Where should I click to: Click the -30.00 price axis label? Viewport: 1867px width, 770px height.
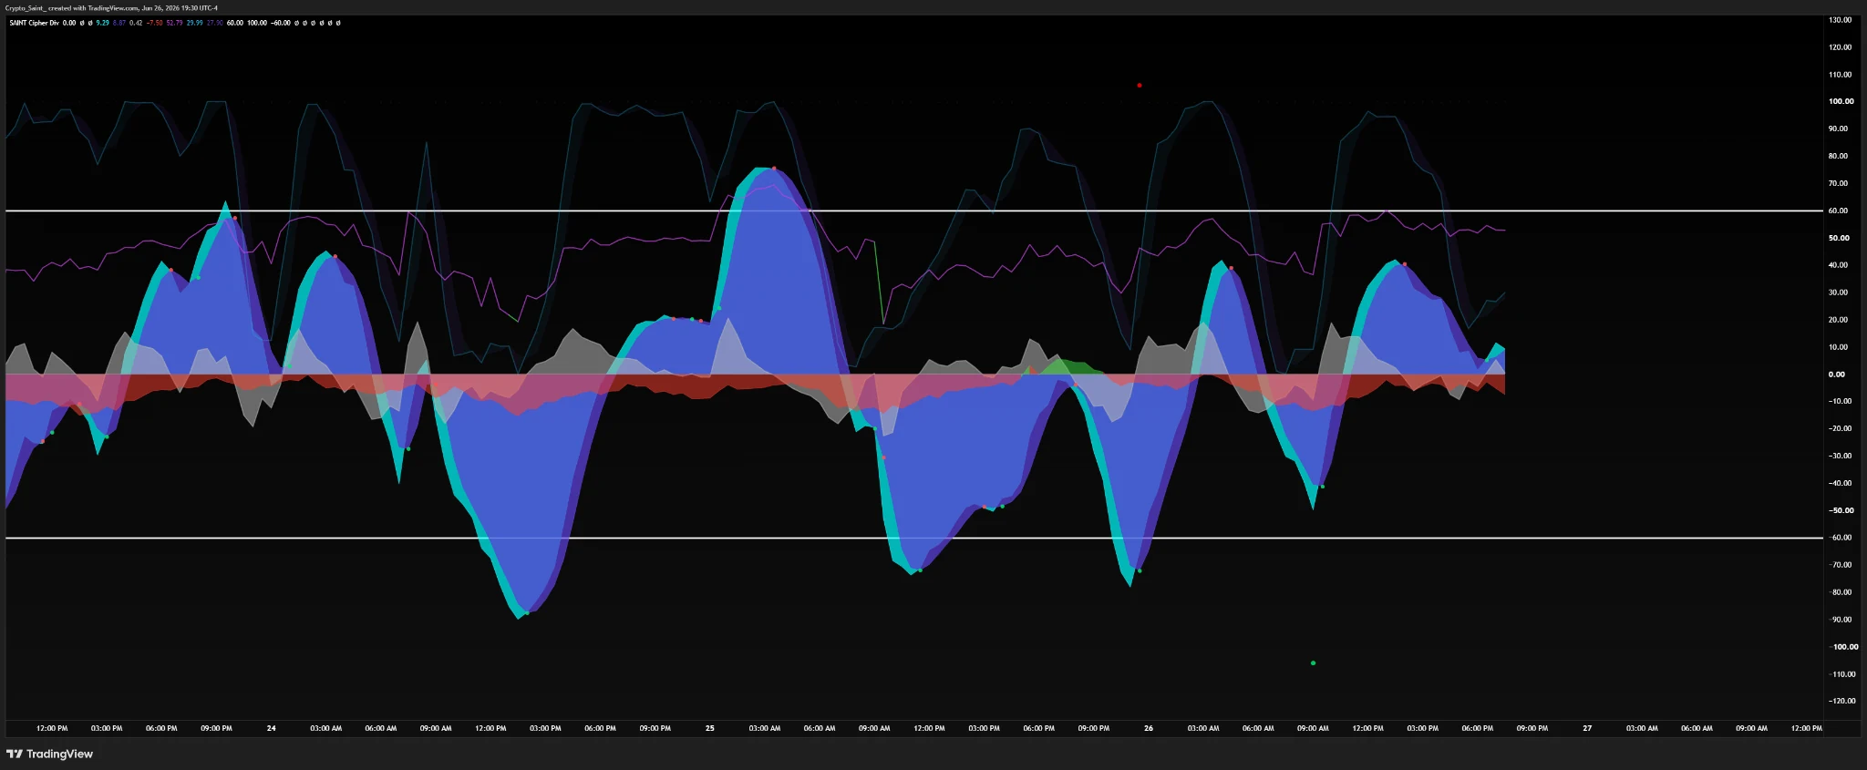coord(1840,456)
